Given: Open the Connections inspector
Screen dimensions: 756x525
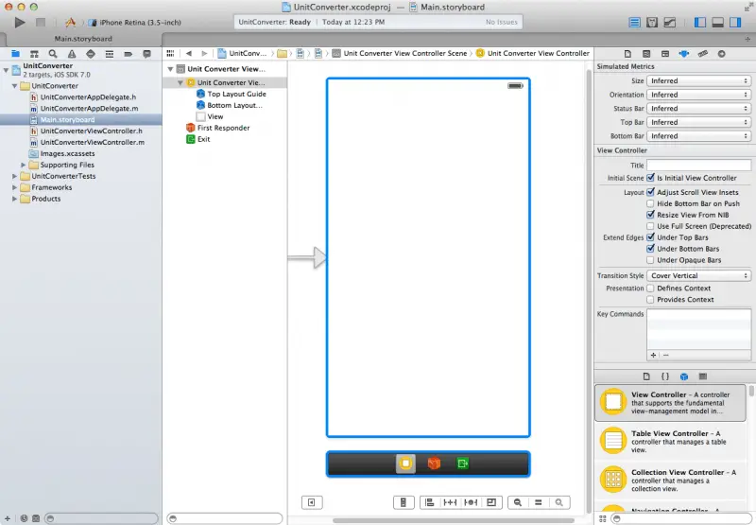Looking at the screenshot, I should 721,54.
